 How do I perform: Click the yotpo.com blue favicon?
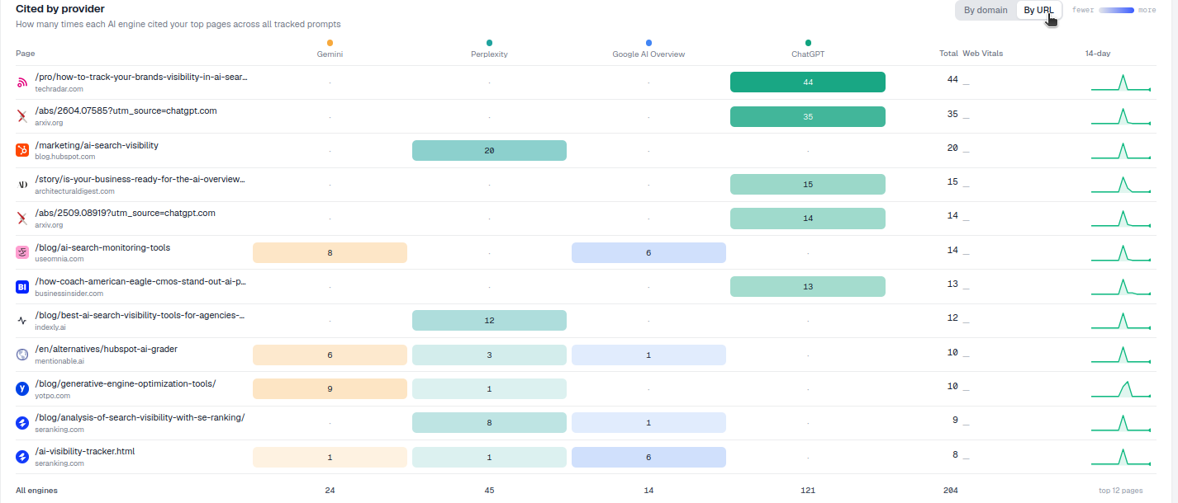[22, 388]
